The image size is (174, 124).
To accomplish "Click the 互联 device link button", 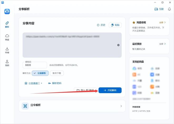I will pyautogui.click(x=159, y=9).
